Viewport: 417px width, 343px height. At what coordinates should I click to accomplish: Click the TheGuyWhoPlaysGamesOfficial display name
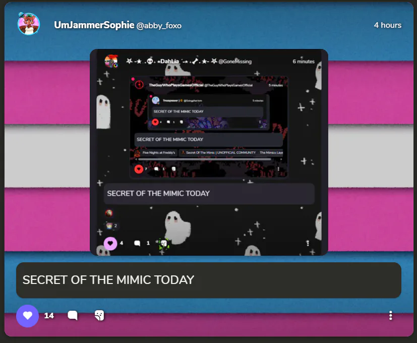(176, 85)
